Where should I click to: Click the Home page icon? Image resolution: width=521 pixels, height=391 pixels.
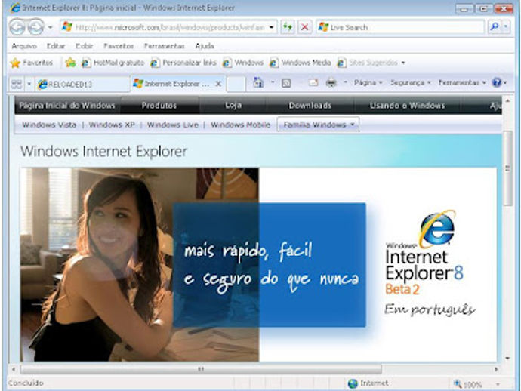point(258,82)
